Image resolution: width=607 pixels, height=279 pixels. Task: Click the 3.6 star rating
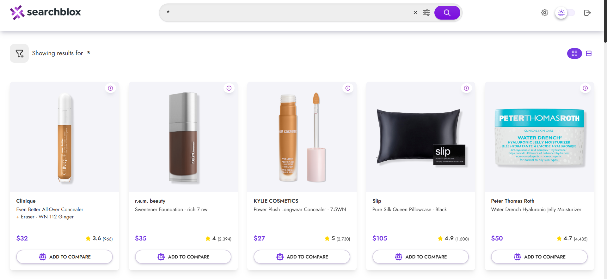(x=99, y=239)
